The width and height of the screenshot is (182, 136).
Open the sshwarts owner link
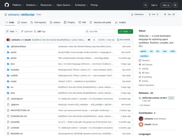click(13, 14)
